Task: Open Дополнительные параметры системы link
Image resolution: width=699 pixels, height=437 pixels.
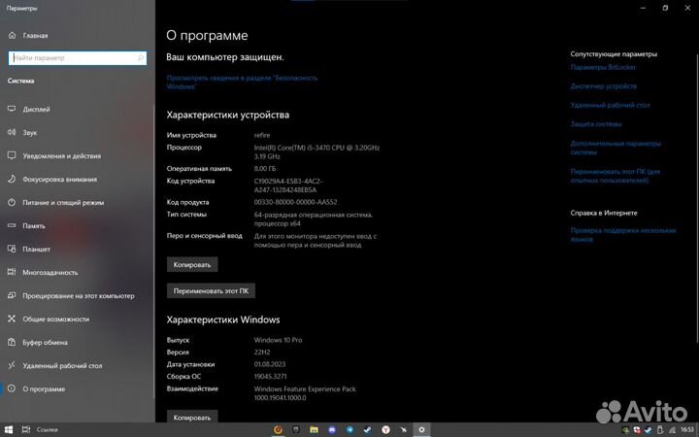Action: point(616,148)
